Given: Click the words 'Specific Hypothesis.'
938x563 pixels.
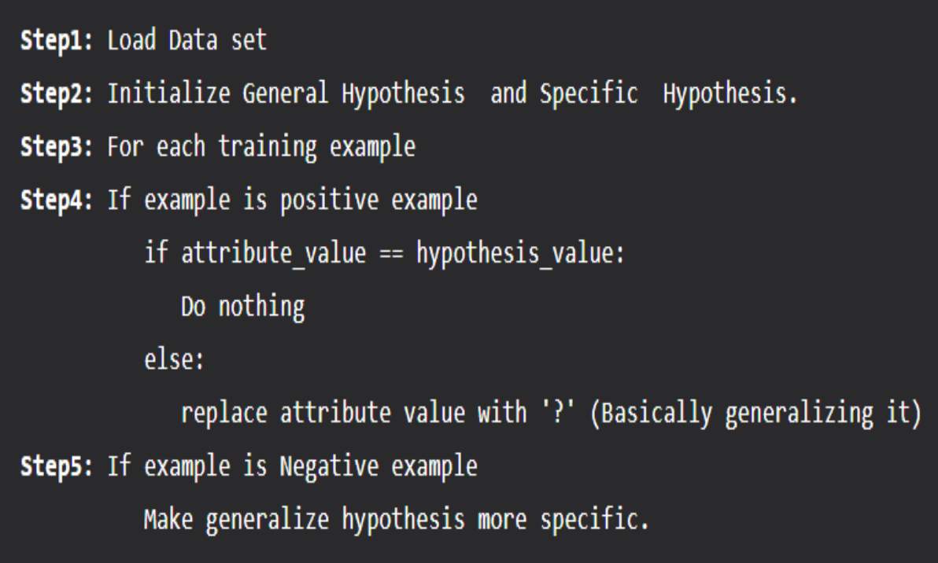Looking at the screenshot, I should tap(669, 94).
